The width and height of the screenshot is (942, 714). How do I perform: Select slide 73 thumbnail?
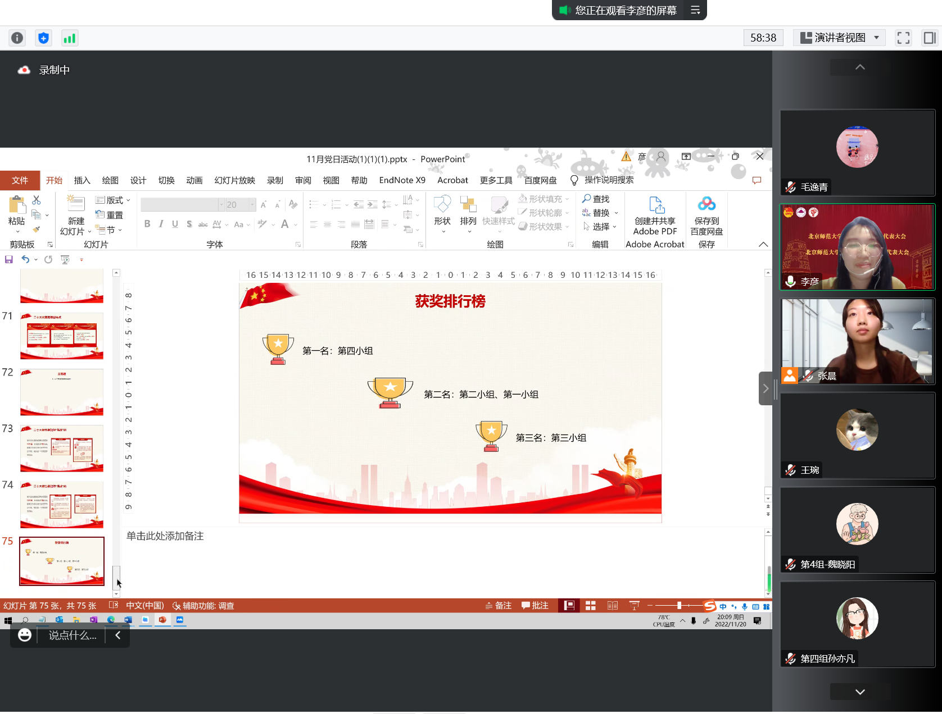(x=62, y=448)
